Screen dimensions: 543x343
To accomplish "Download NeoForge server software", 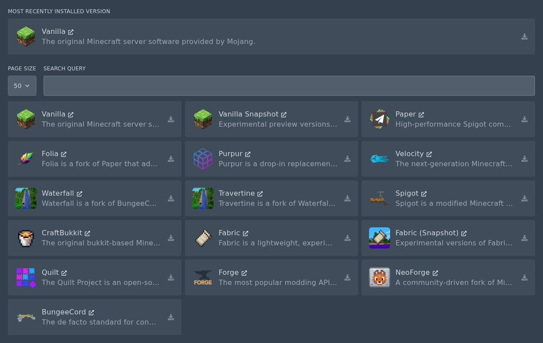I will point(525,277).
